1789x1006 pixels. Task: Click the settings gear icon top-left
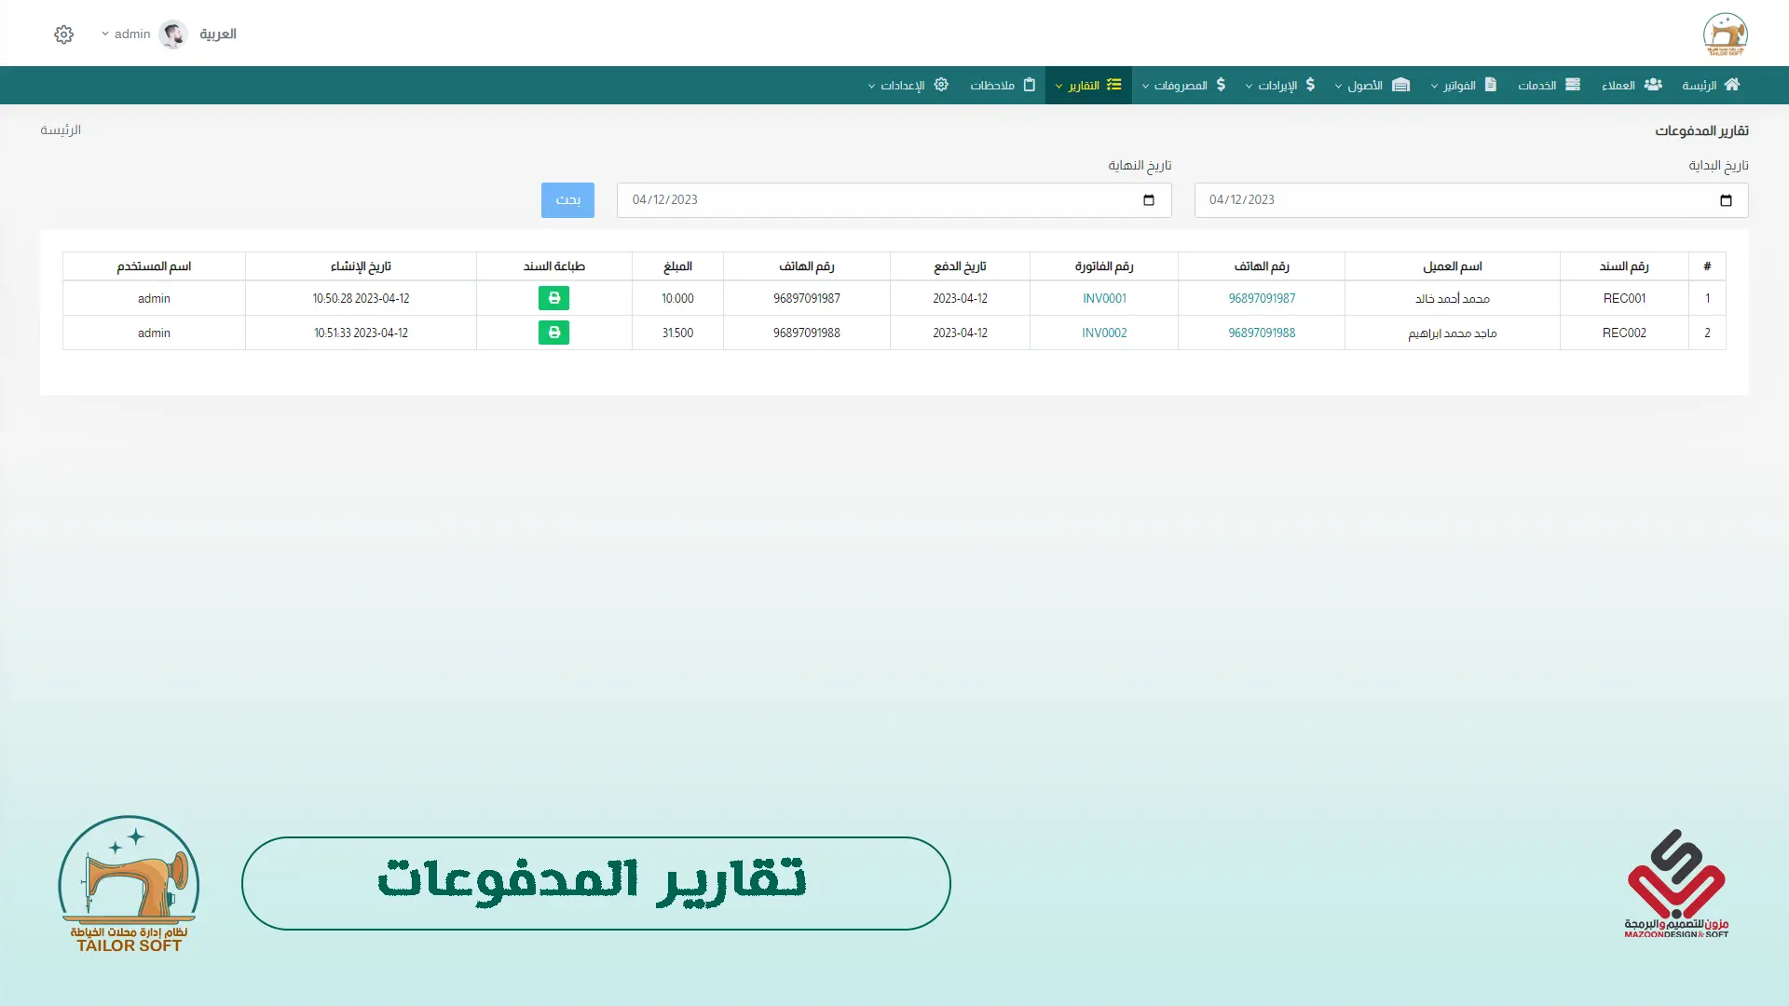coord(63,34)
